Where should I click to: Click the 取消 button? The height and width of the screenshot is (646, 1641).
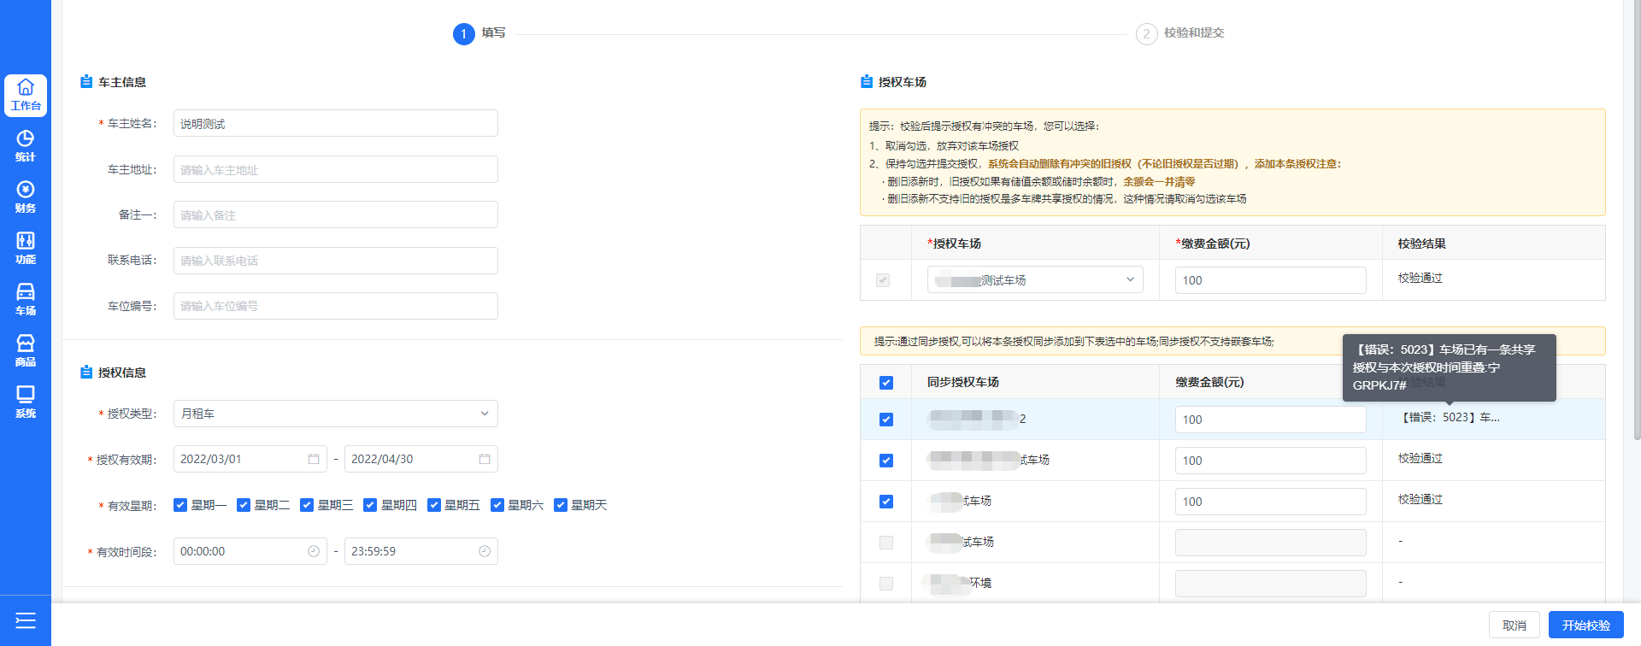pos(1515,625)
